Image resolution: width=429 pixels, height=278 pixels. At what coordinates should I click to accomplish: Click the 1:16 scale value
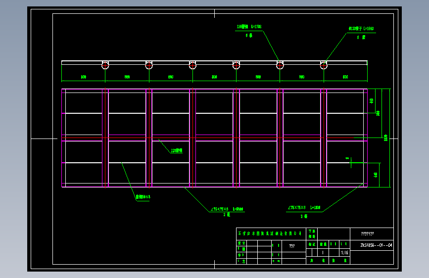(x=344, y=253)
